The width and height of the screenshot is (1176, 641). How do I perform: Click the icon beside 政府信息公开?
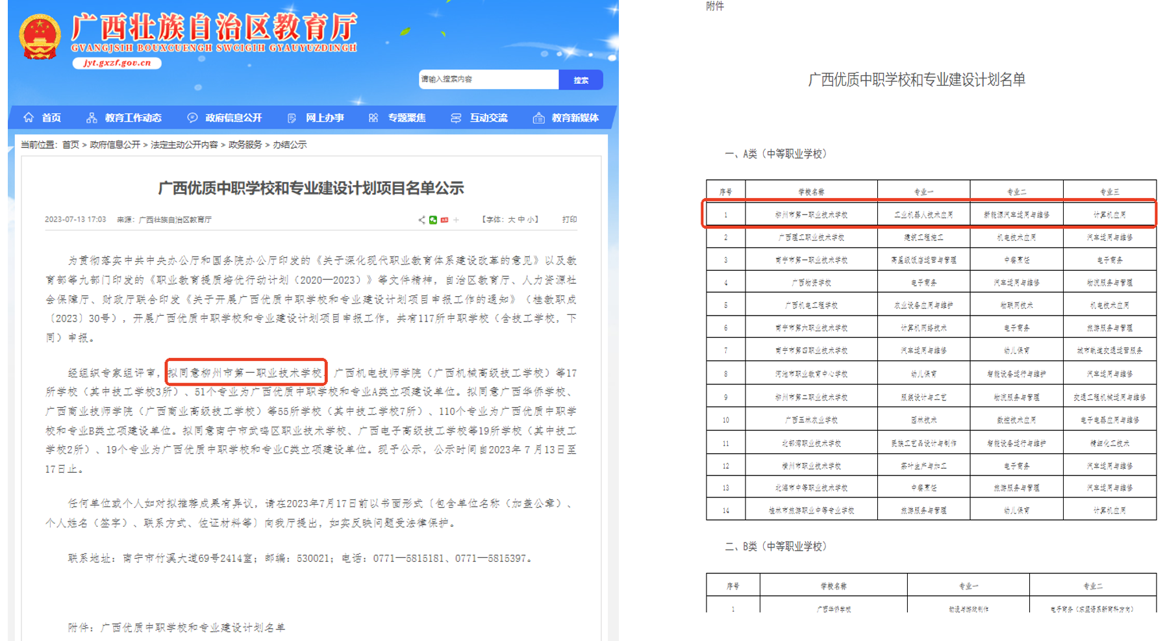(192, 118)
